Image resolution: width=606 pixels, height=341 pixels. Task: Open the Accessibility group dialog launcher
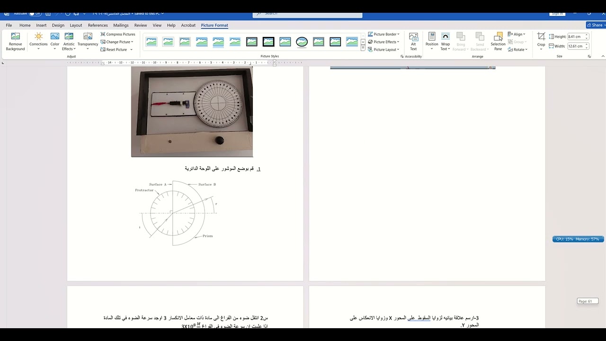click(x=402, y=56)
